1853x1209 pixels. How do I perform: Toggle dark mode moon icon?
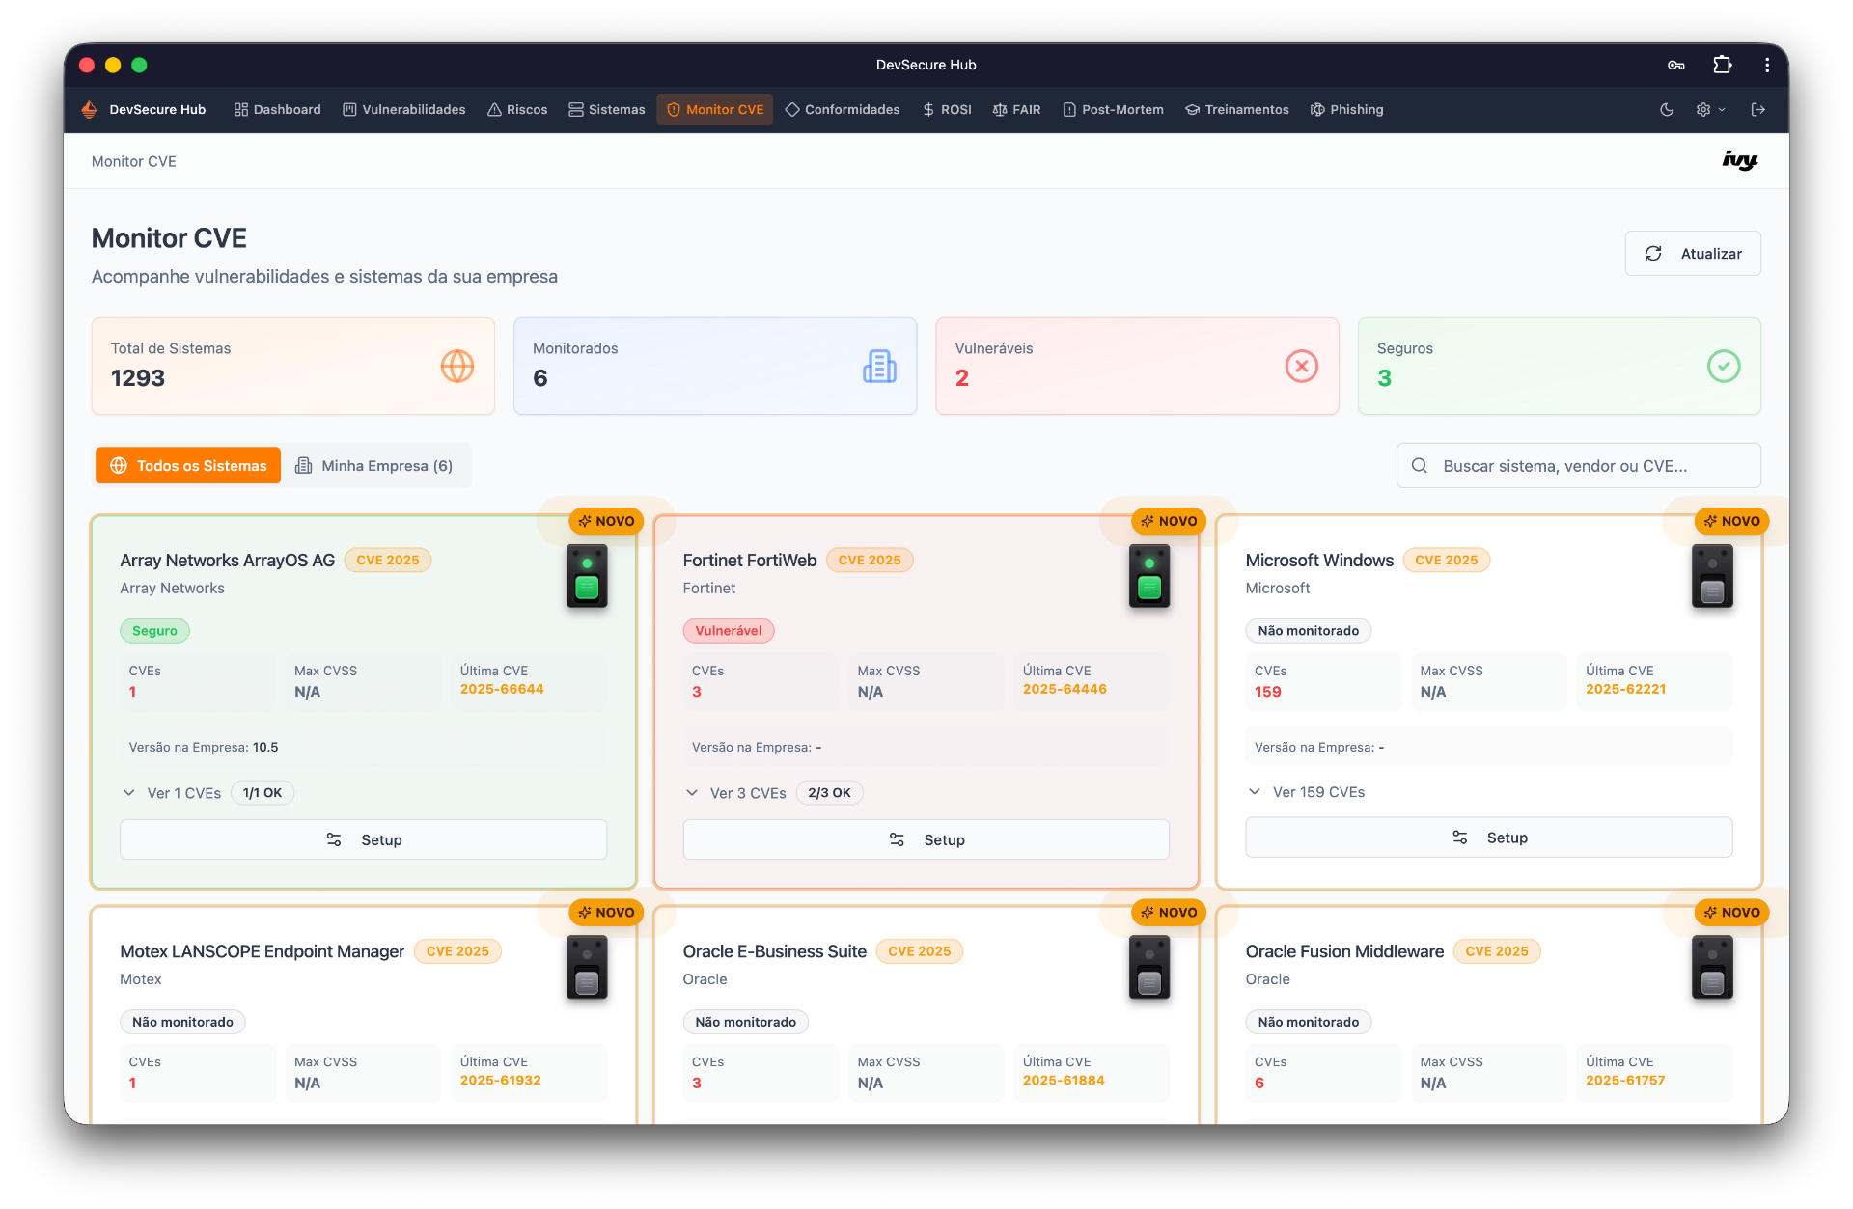(x=1667, y=109)
